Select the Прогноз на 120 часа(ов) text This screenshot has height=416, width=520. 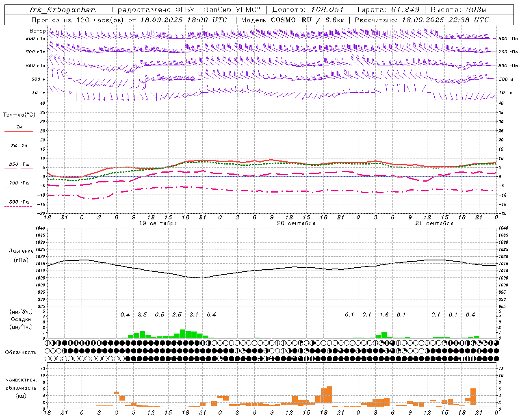pos(78,20)
